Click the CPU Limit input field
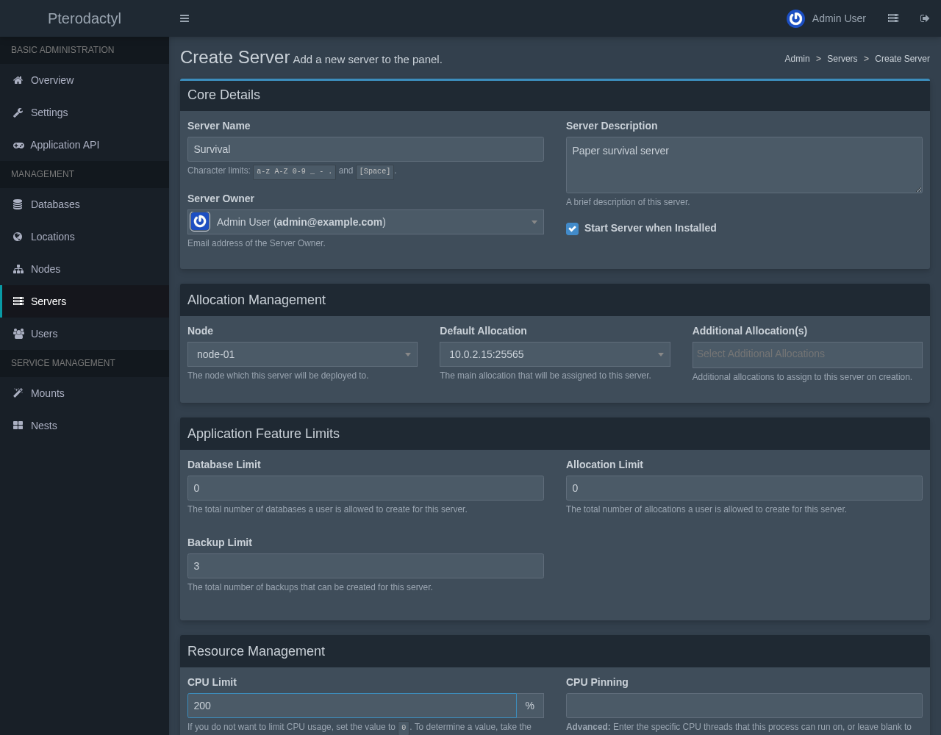The height and width of the screenshot is (735, 941). tap(352, 706)
